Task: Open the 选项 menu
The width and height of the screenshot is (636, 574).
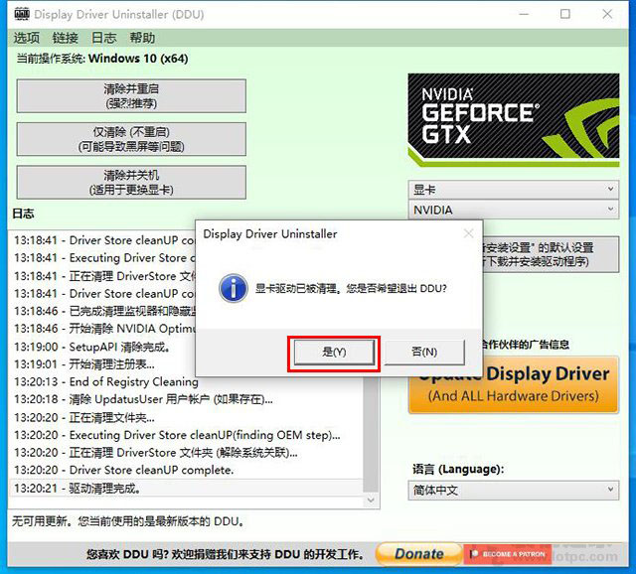Action: [27, 38]
